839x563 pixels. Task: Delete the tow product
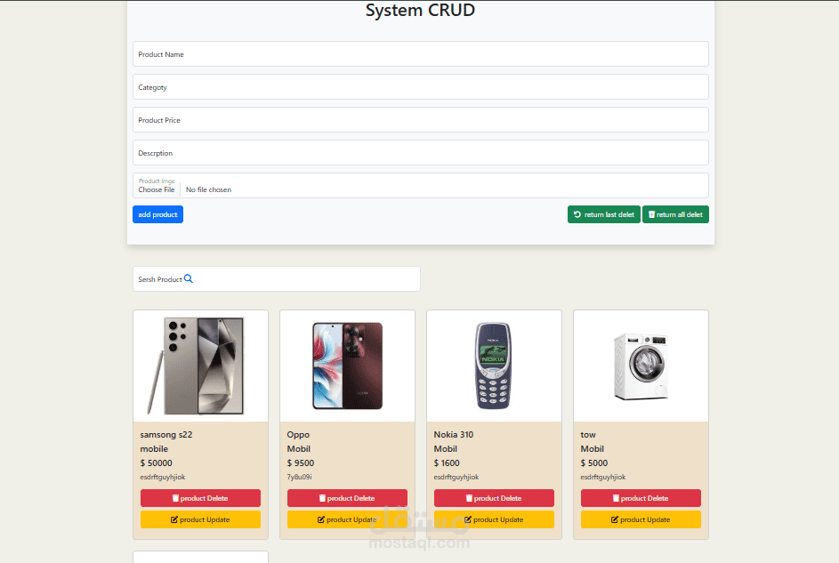[x=641, y=498]
